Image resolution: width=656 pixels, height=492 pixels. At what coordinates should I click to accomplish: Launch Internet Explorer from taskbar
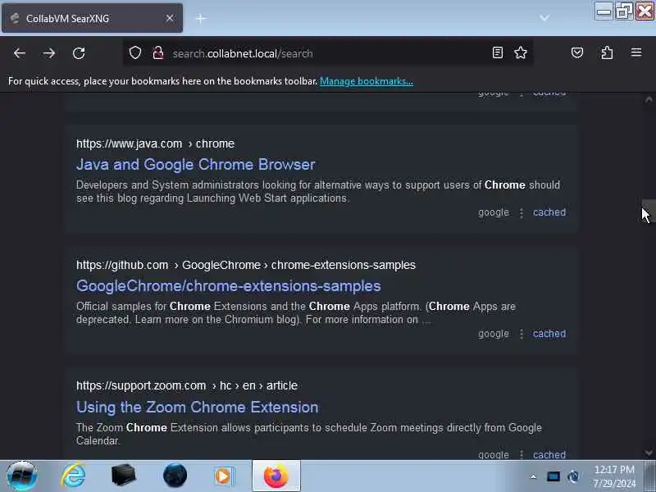(x=73, y=476)
